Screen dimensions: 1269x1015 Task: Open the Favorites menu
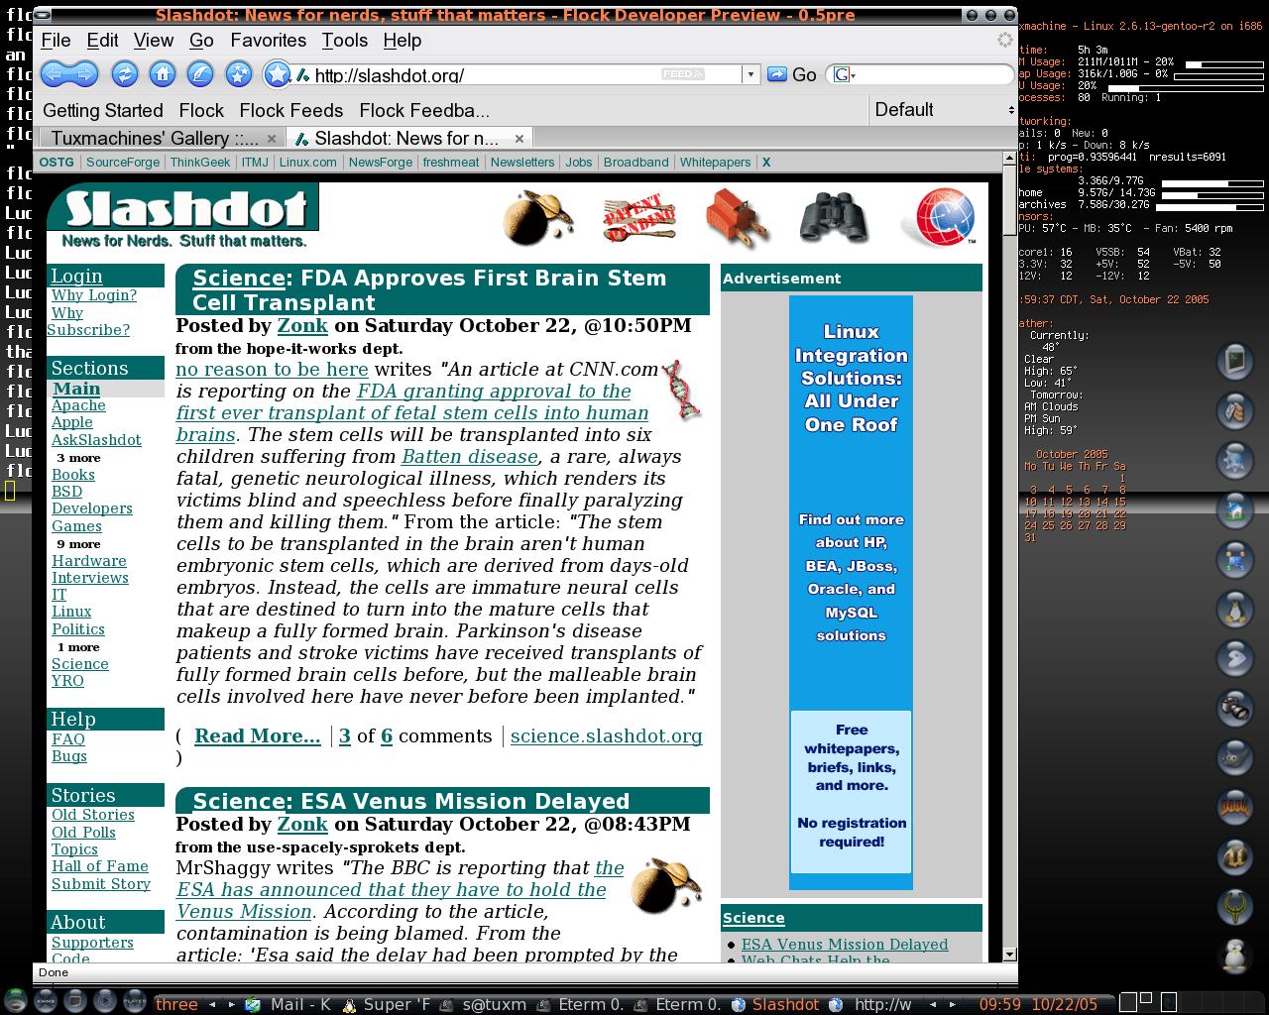click(x=268, y=41)
